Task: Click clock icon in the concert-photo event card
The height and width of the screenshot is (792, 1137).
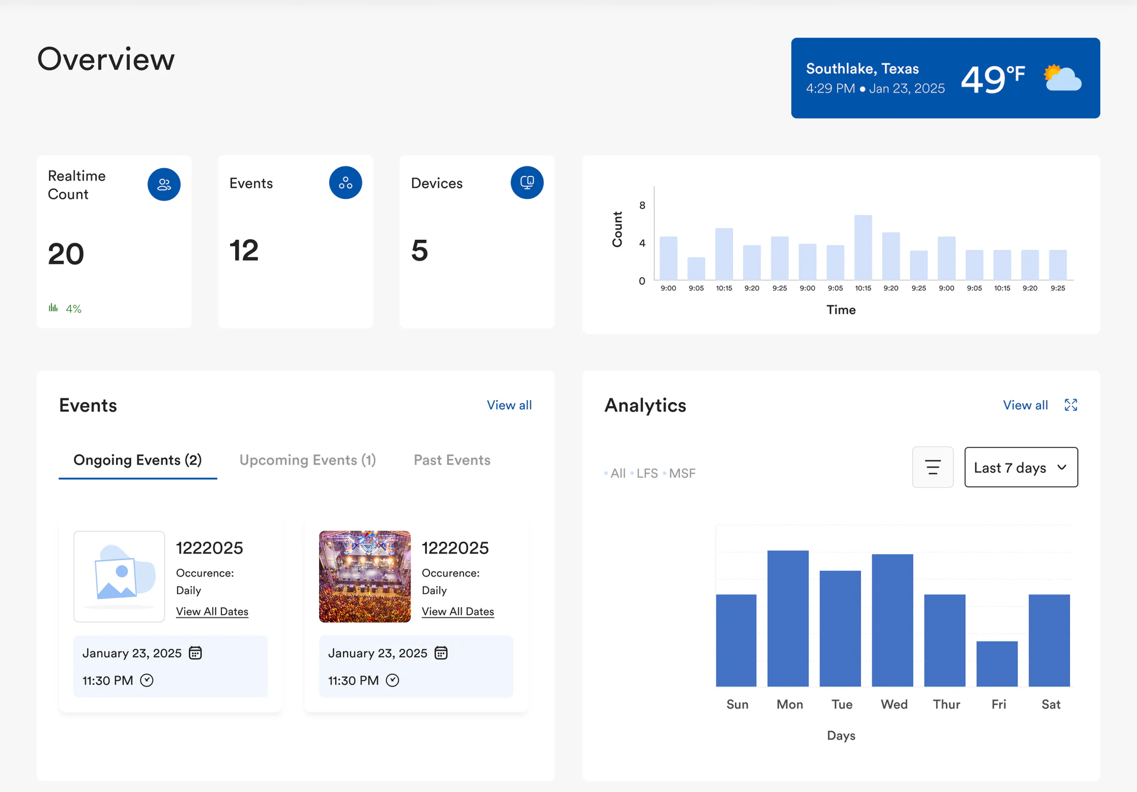Action: pyautogui.click(x=393, y=680)
